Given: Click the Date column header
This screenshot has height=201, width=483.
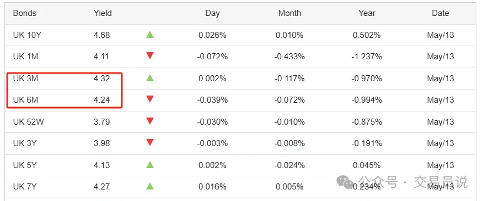Looking at the screenshot, I should pyautogui.click(x=441, y=13).
